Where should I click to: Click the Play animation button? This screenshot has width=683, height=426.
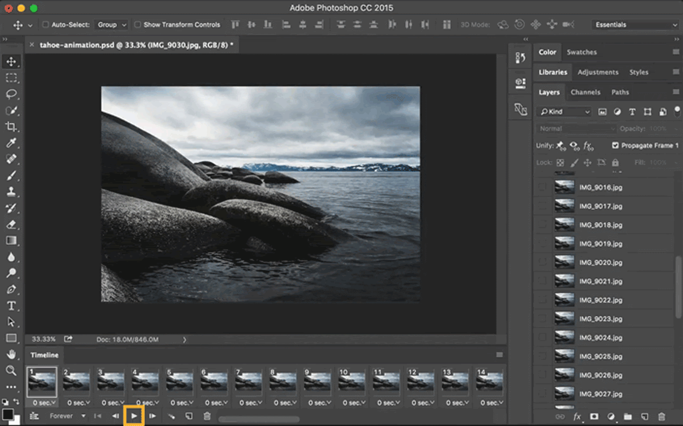(134, 416)
